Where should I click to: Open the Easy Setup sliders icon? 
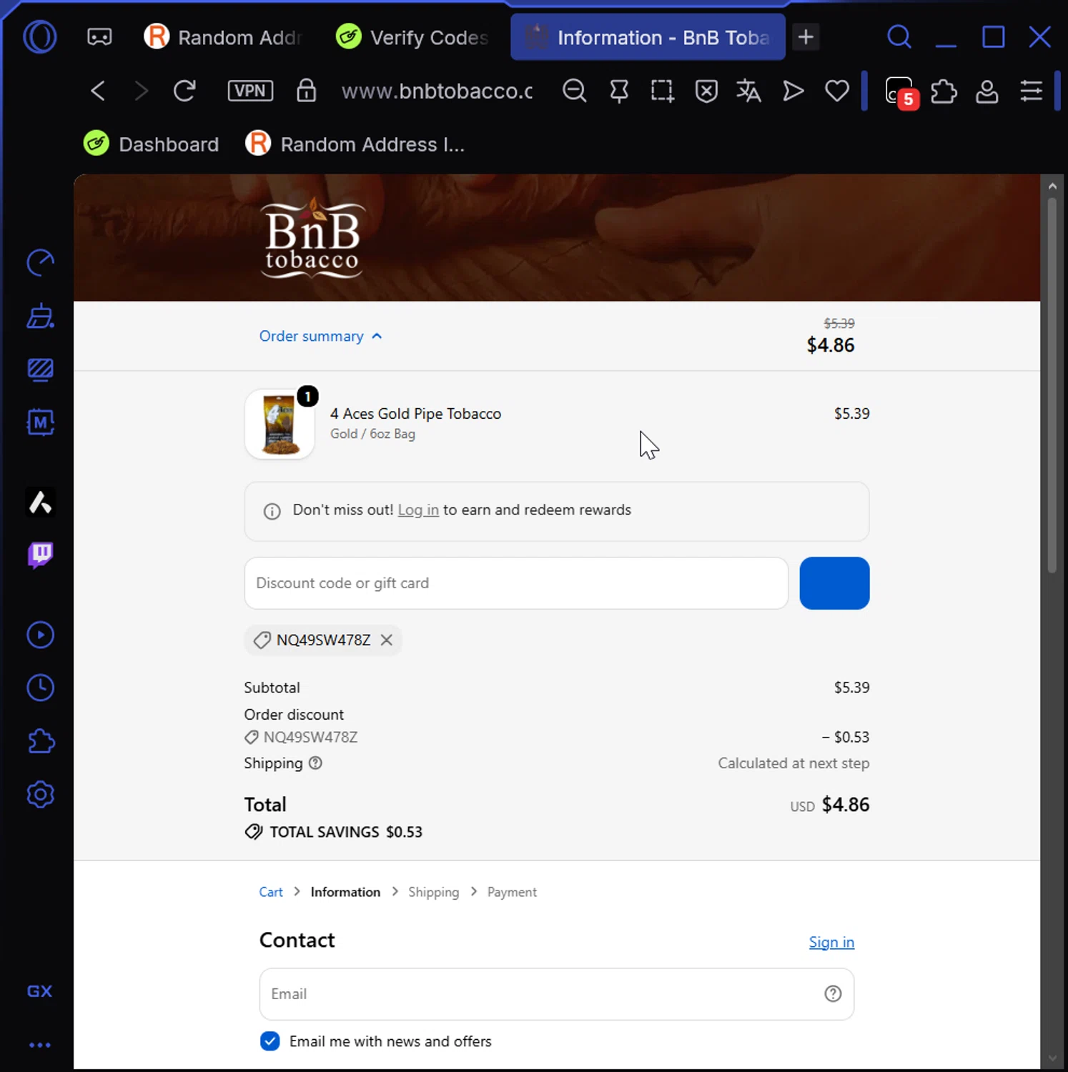point(1031,91)
